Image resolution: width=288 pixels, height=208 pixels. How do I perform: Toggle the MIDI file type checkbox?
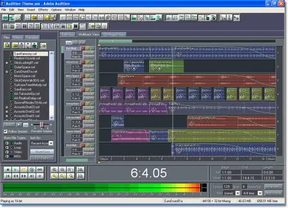(x=6, y=156)
